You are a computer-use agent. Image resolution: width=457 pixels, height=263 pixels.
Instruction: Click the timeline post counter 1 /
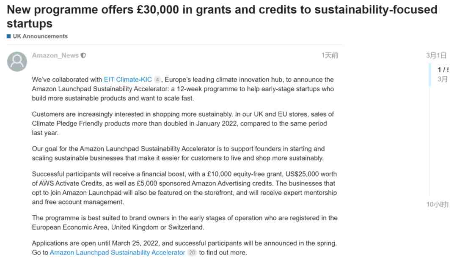tap(443, 70)
